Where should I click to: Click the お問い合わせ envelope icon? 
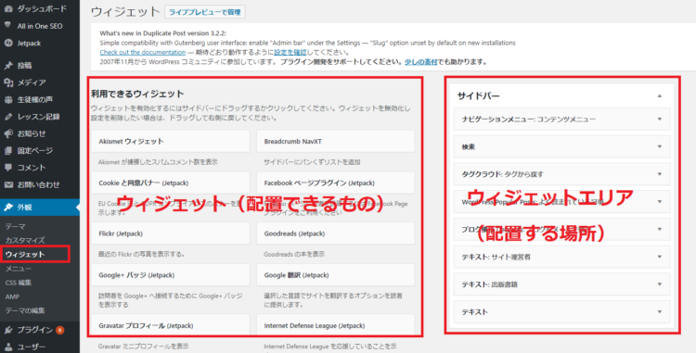coord(8,184)
